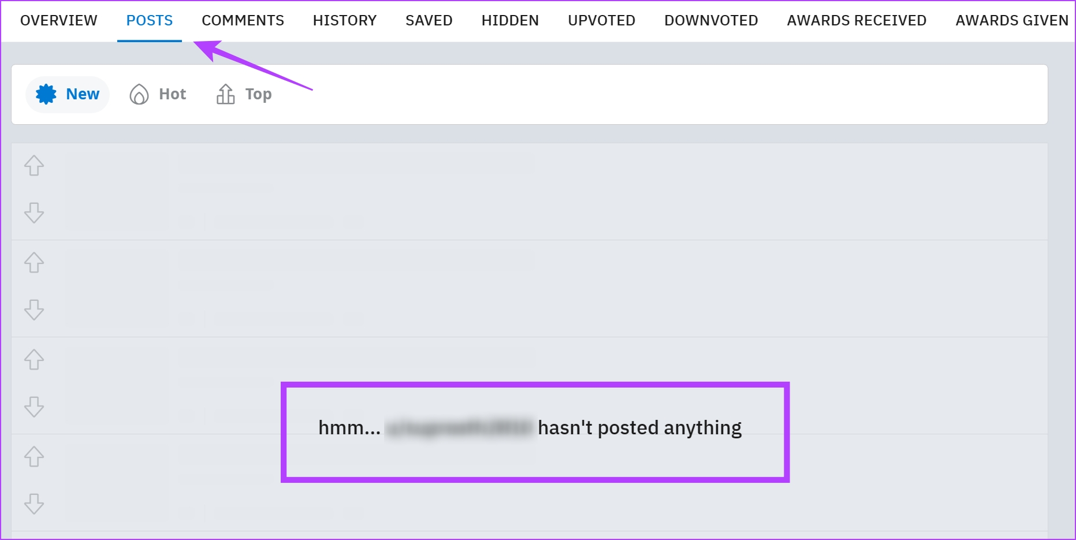Downvote the second placeholder post

pyautogui.click(x=34, y=310)
